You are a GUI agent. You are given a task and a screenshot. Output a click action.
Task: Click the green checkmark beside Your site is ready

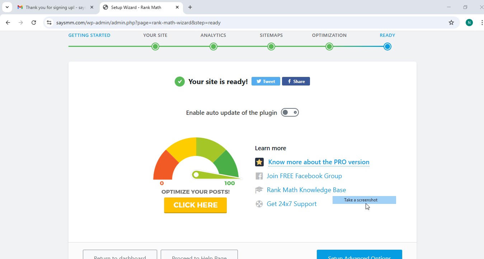(179, 81)
